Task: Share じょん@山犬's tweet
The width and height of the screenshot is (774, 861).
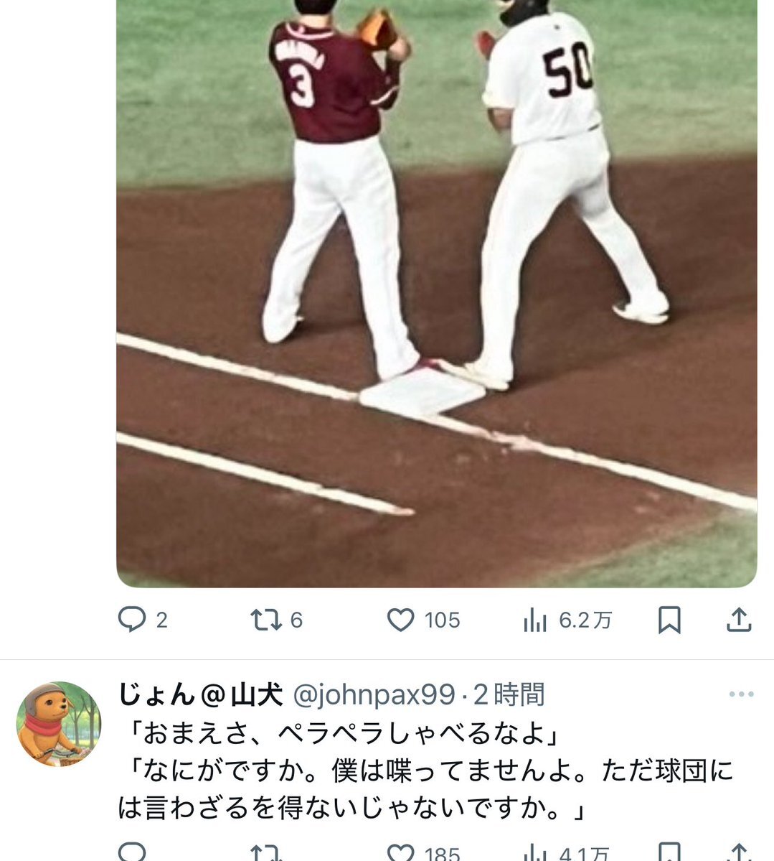Action: click(x=739, y=853)
